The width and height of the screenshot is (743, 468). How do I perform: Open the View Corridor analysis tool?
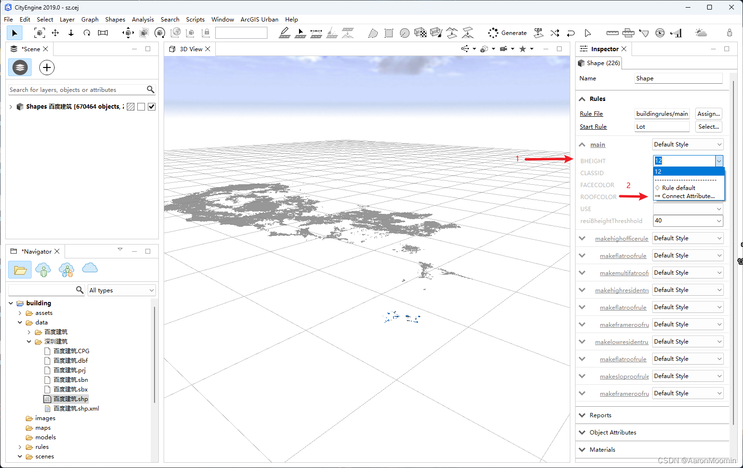click(676, 33)
